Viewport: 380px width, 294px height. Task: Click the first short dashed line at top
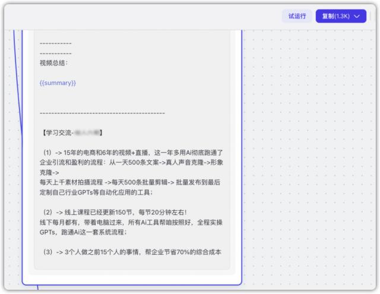click(x=55, y=43)
